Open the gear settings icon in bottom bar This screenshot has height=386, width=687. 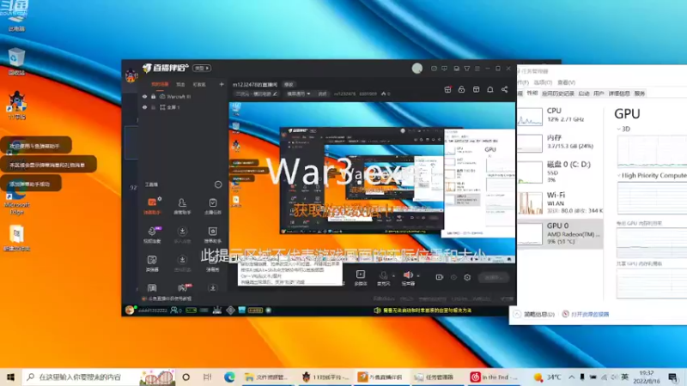pos(467,277)
